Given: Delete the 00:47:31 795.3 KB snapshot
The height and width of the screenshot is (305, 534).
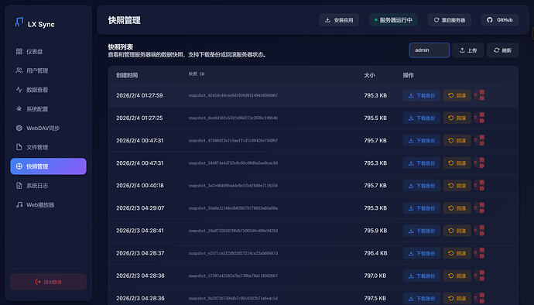Looking at the screenshot, I should (x=479, y=163).
